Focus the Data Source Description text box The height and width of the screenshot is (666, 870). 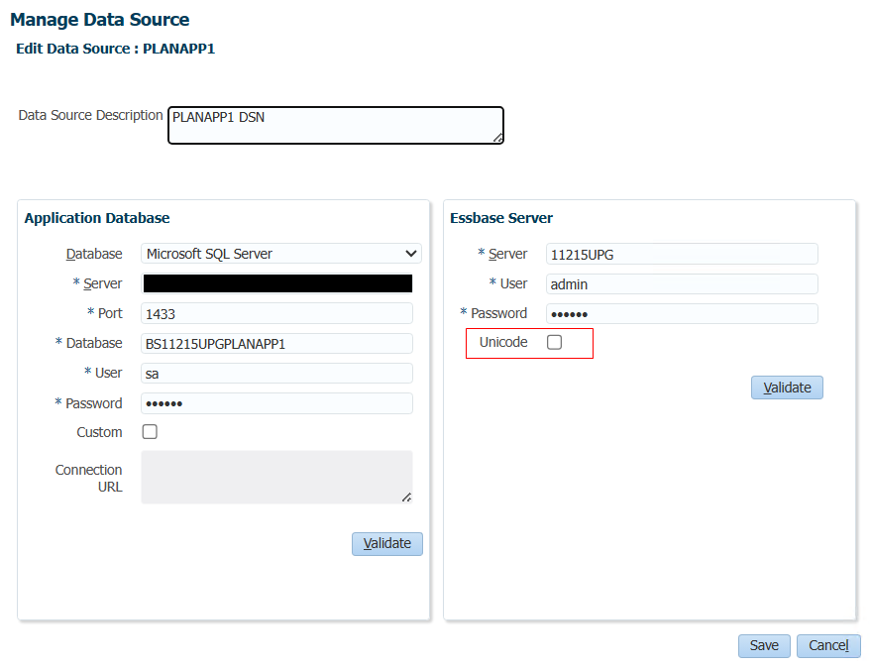point(336,126)
